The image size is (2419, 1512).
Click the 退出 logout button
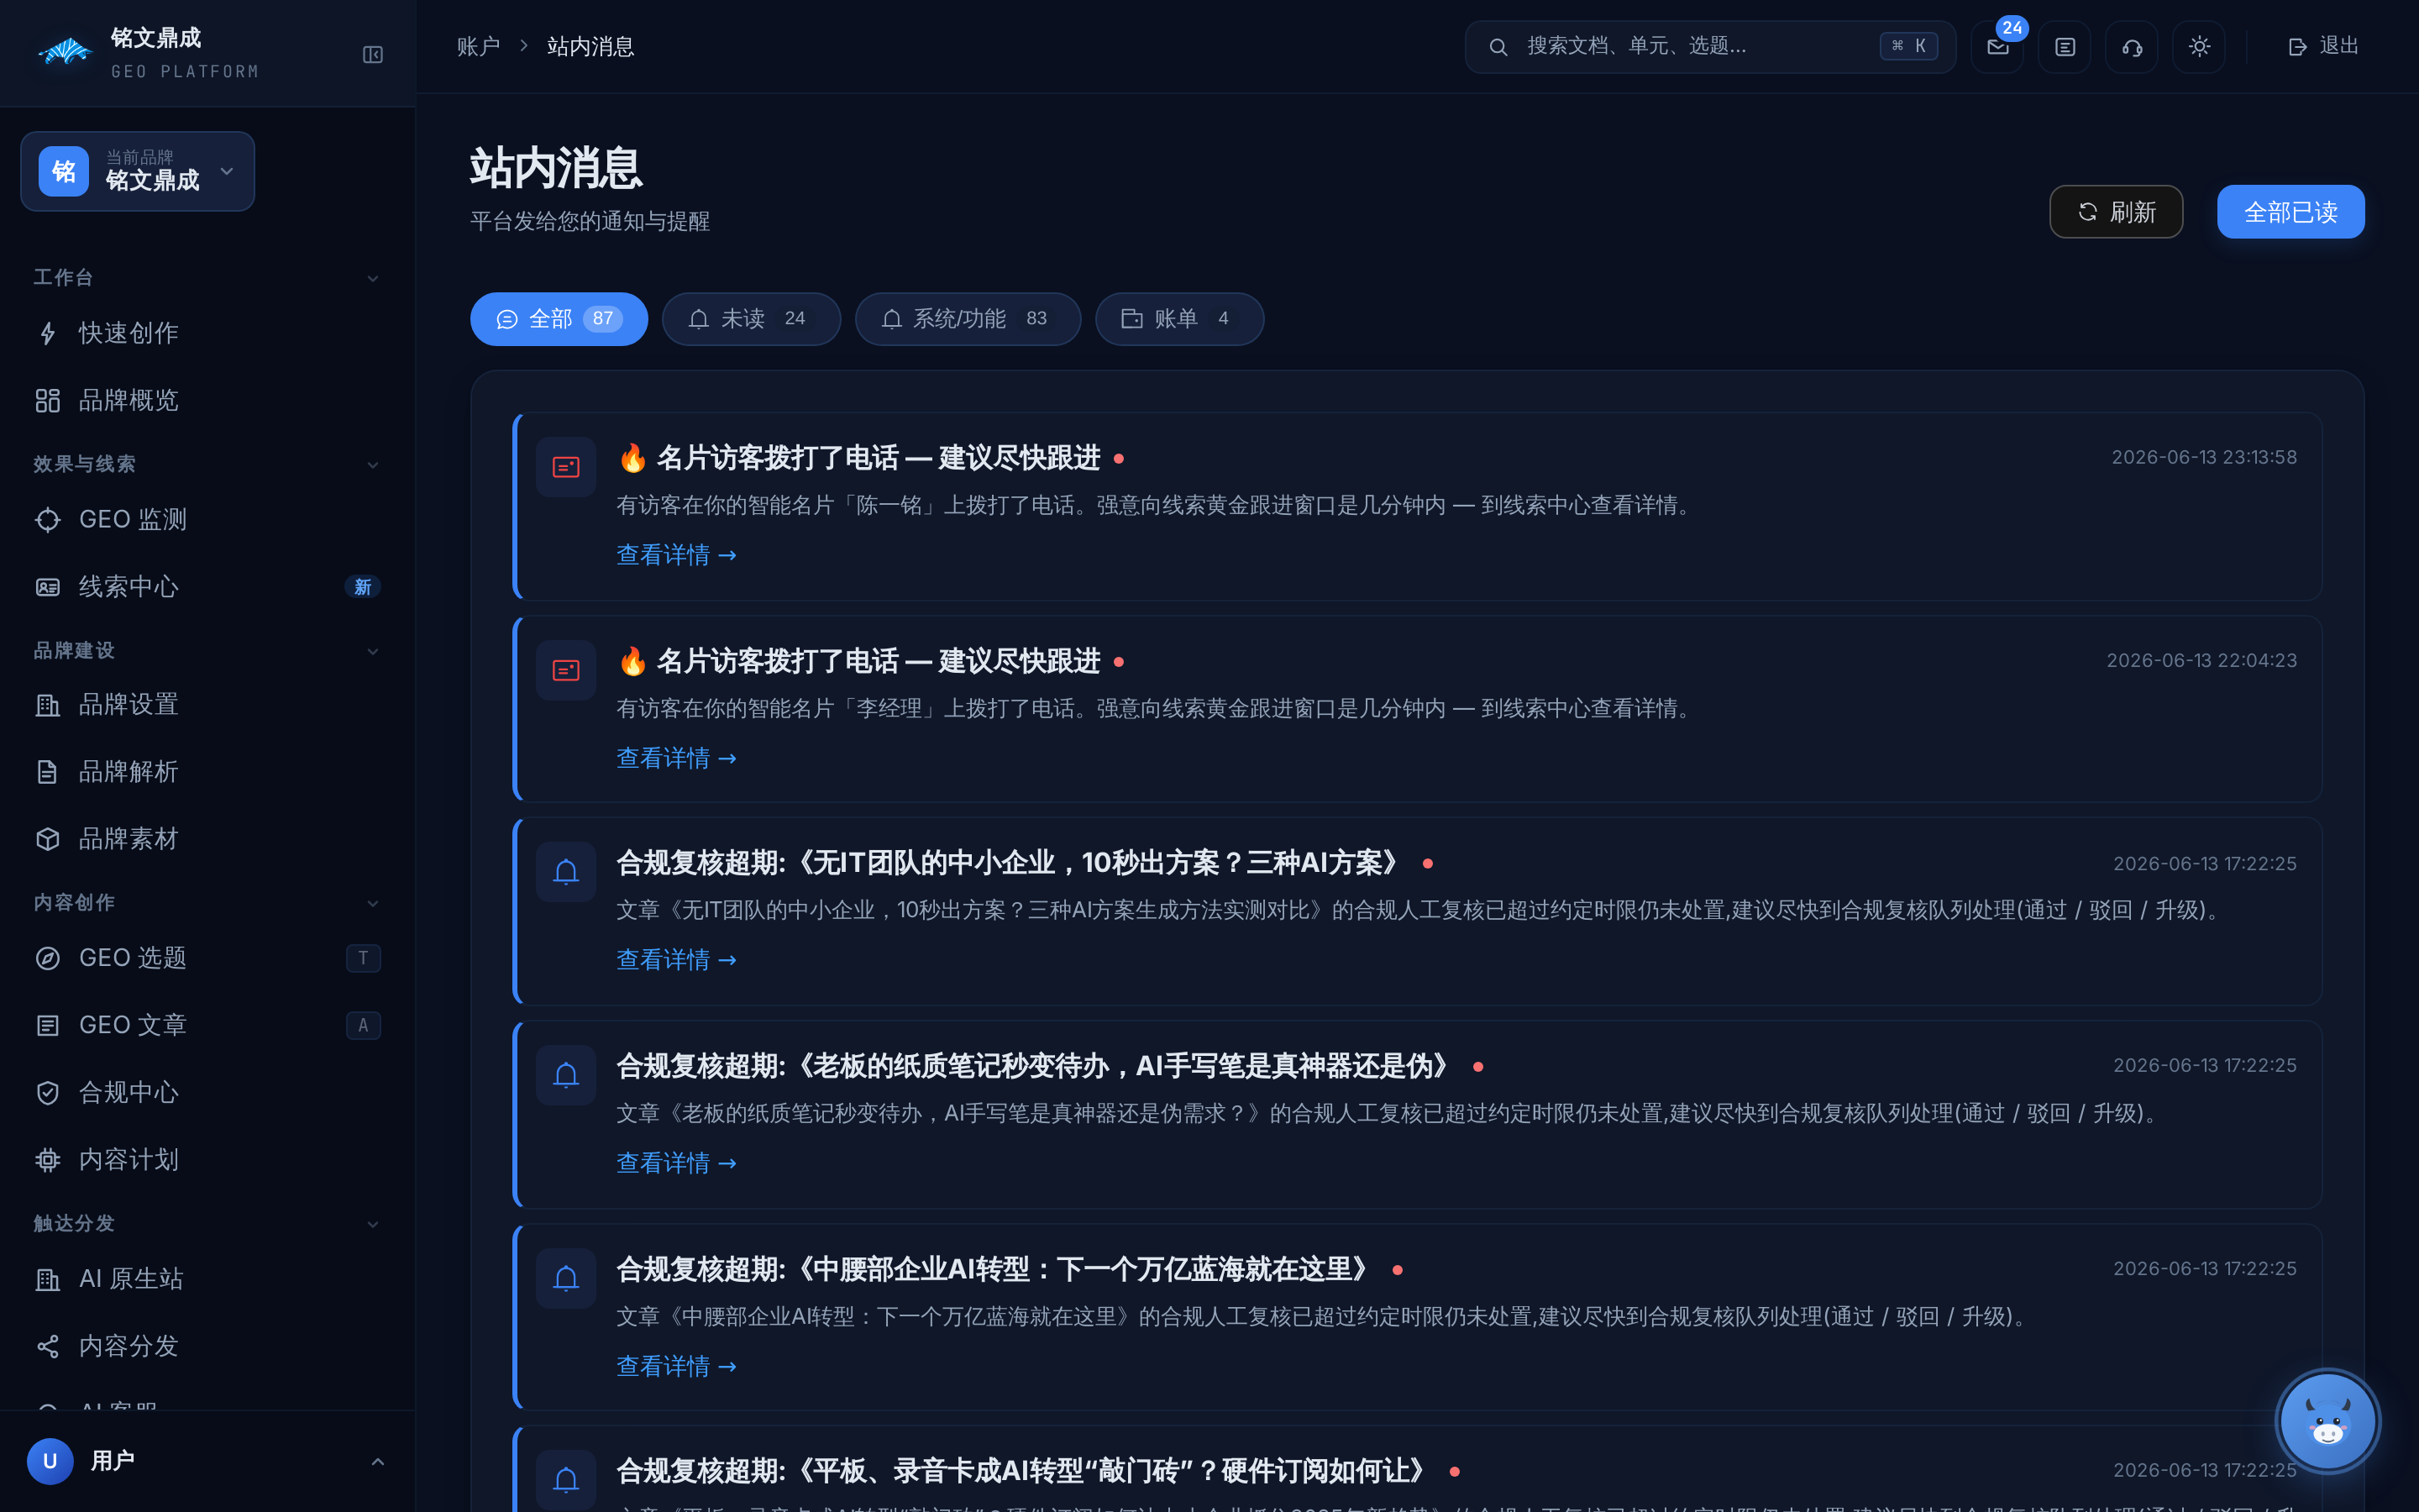2323,46
